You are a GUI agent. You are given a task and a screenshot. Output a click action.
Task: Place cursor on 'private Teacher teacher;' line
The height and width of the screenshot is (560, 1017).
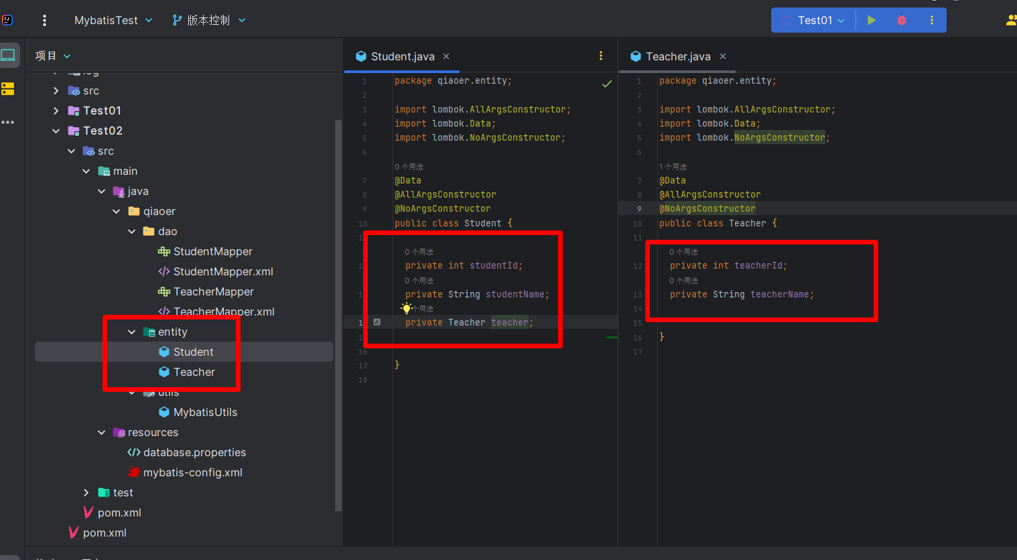tap(469, 323)
